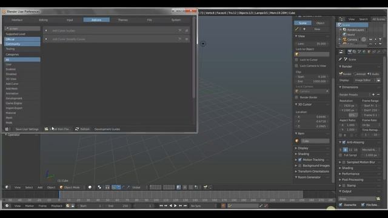
Task: Switch to the File preferences tab
Action: [150, 20]
